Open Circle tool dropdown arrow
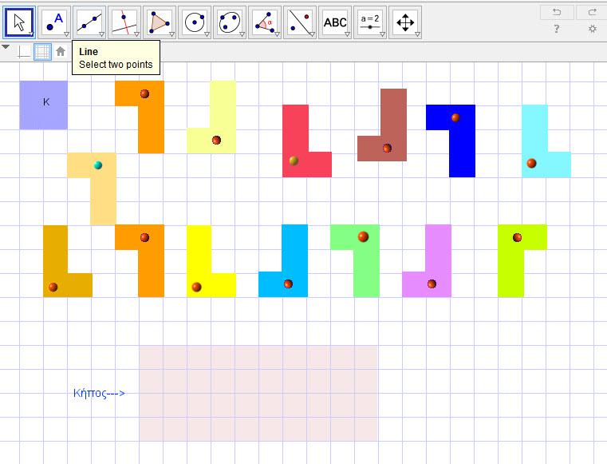 pyautogui.click(x=207, y=34)
